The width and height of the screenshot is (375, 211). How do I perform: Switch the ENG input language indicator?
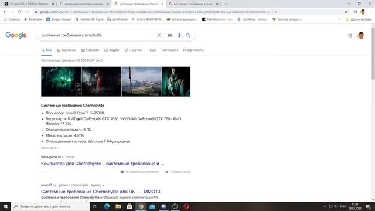click(x=343, y=206)
